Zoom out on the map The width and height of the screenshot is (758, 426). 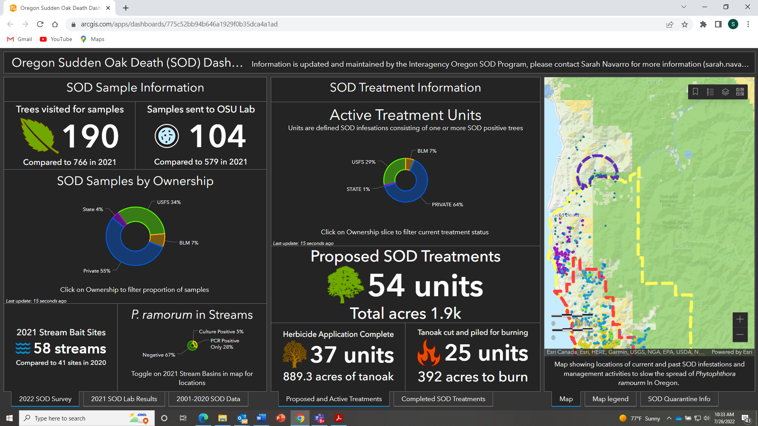click(x=740, y=334)
